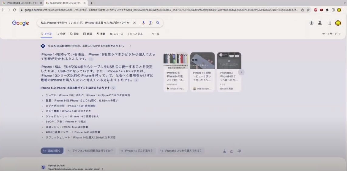Open quick settings gear icon
Screen dimensions: 347x171
(311, 23)
